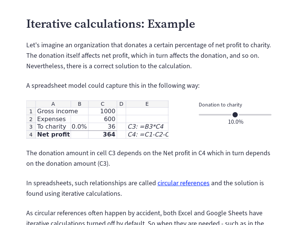
Task: Click row number 3
Action: (31, 126)
